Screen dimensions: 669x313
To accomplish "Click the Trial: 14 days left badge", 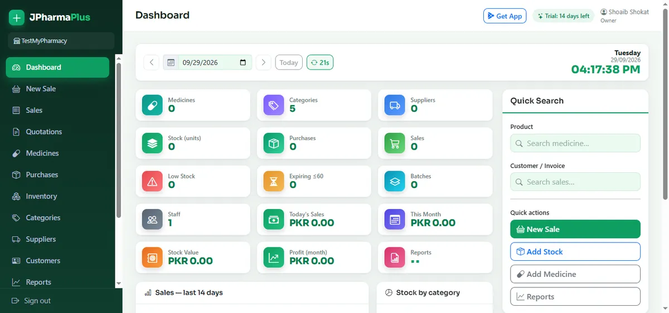I will point(563,16).
